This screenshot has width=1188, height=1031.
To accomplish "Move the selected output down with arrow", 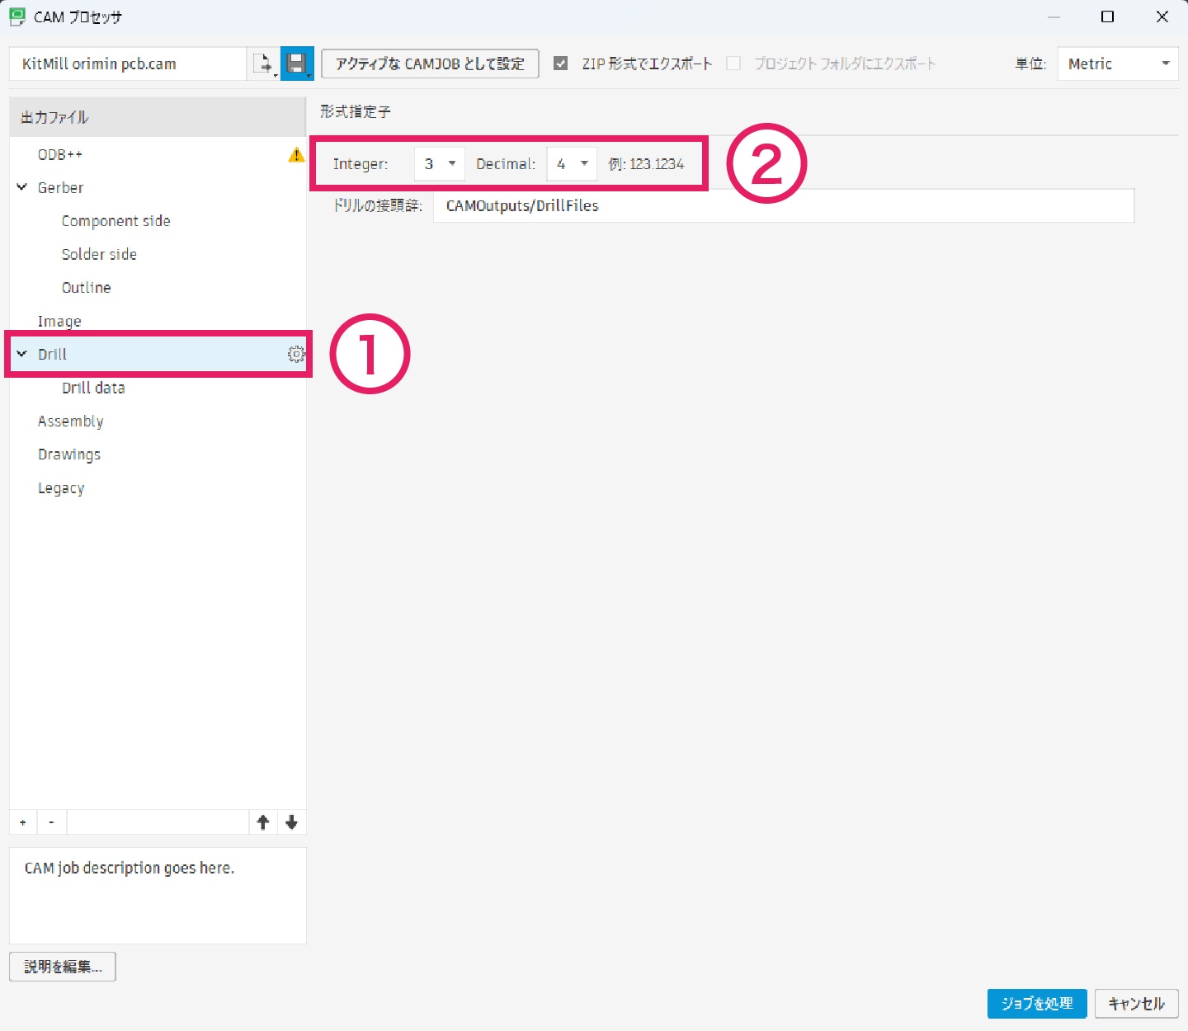I will pyautogui.click(x=291, y=822).
